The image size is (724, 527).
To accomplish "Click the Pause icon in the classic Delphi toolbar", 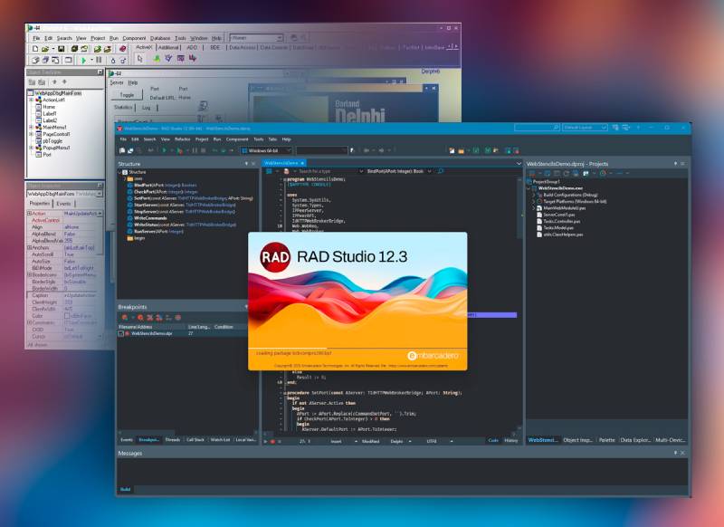I will 99,60.
